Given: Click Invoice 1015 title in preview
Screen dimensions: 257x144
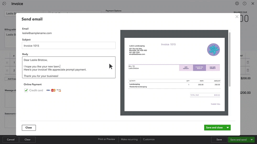Looking at the screenshot, I should [x=168, y=44].
